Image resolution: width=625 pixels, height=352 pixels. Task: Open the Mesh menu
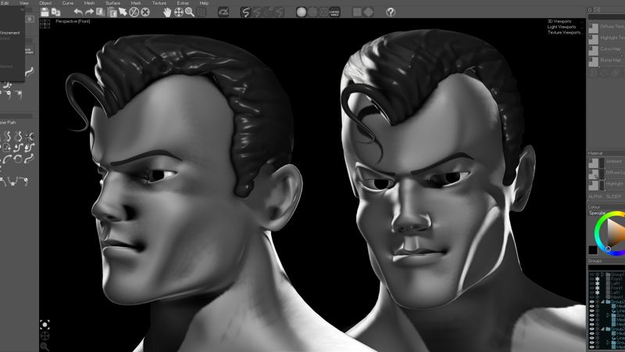point(89,3)
